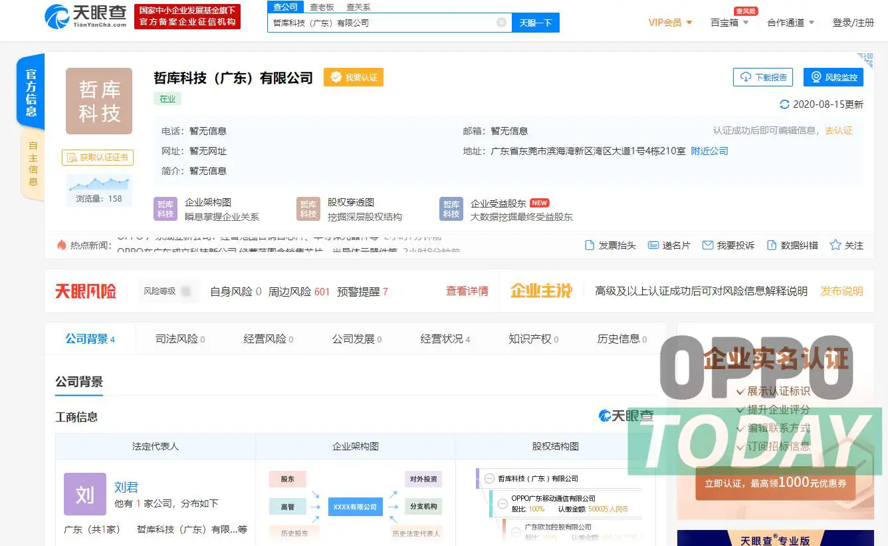Click the 我要投诉 envelope icon
The image size is (888, 546).
pyautogui.click(x=708, y=245)
